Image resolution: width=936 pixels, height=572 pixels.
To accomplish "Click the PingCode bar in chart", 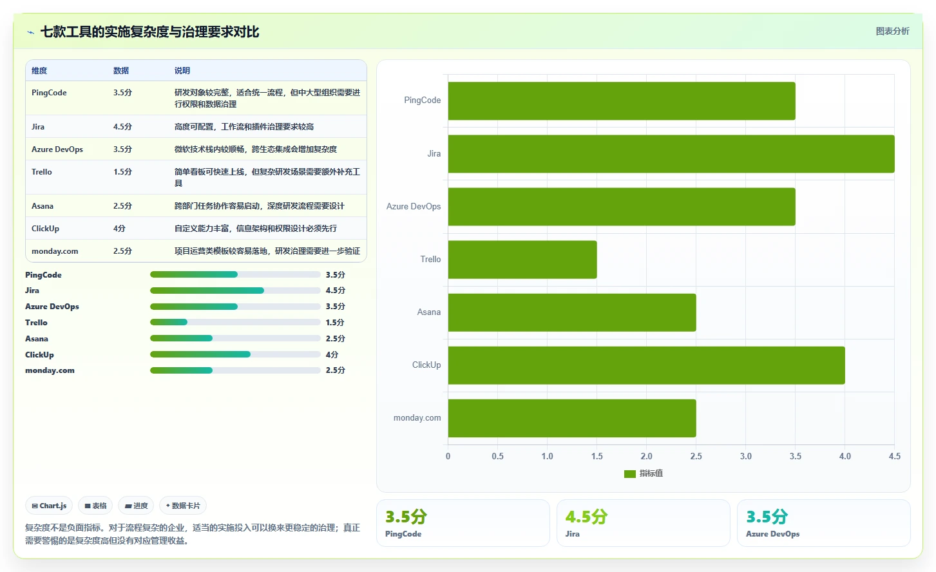I will (x=622, y=101).
